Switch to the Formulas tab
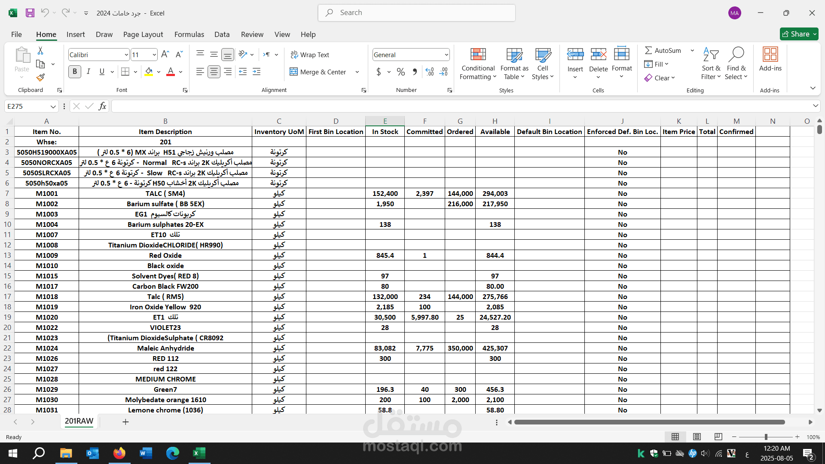 [189, 34]
